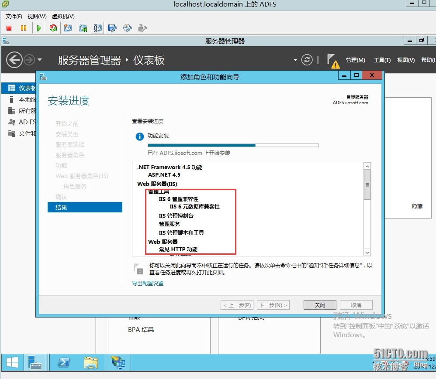Open the 文件(F) menu
Viewport: 436px width, 379px height.
[x=14, y=17]
